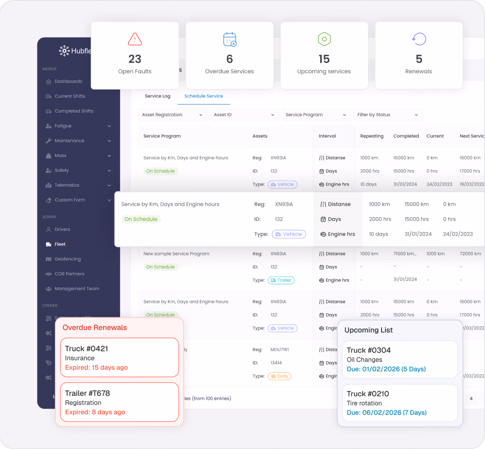
Task: Click the Current column header
Action: pyautogui.click(x=435, y=136)
